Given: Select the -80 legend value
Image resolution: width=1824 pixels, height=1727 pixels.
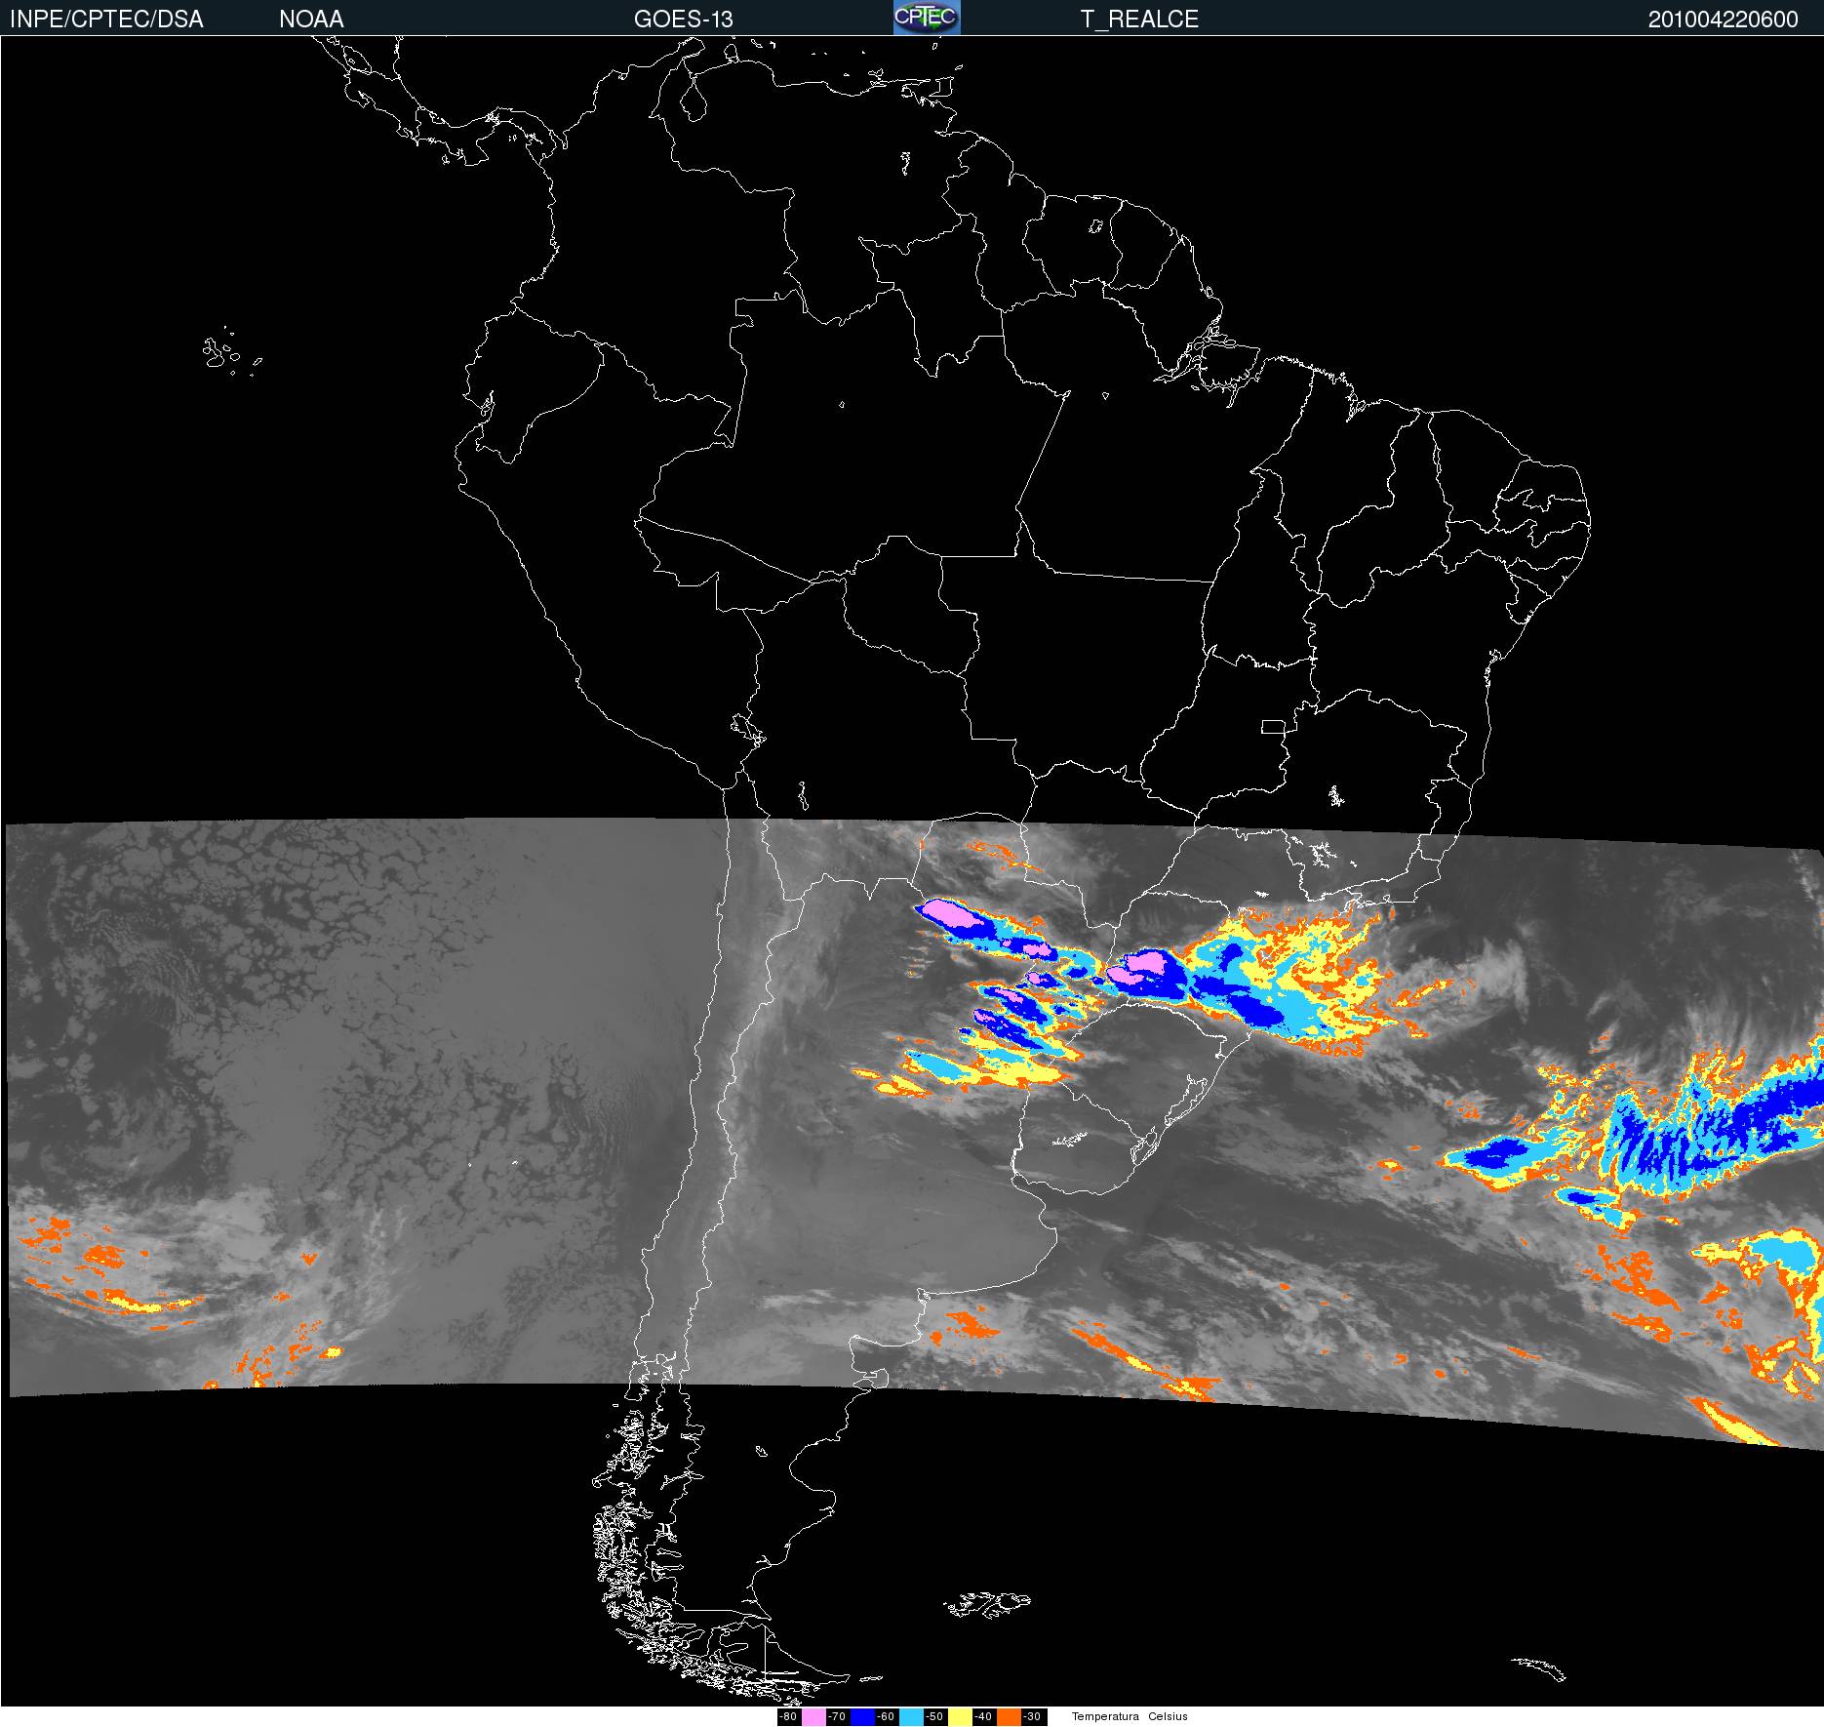Looking at the screenshot, I should [x=788, y=1717].
